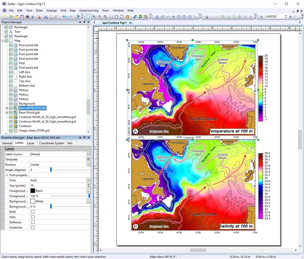Image resolution: width=304 pixels, height=259 pixels.
Task: Open the Geoprocessing menu
Action: coord(89,10)
